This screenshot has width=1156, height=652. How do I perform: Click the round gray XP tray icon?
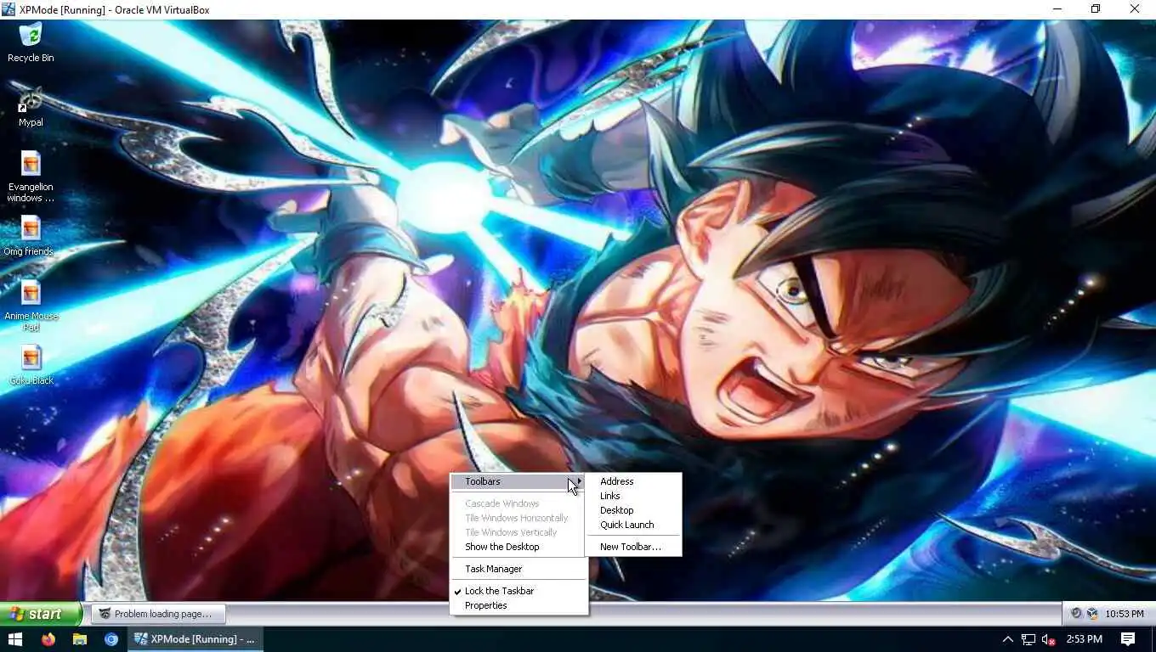click(x=1076, y=614)
